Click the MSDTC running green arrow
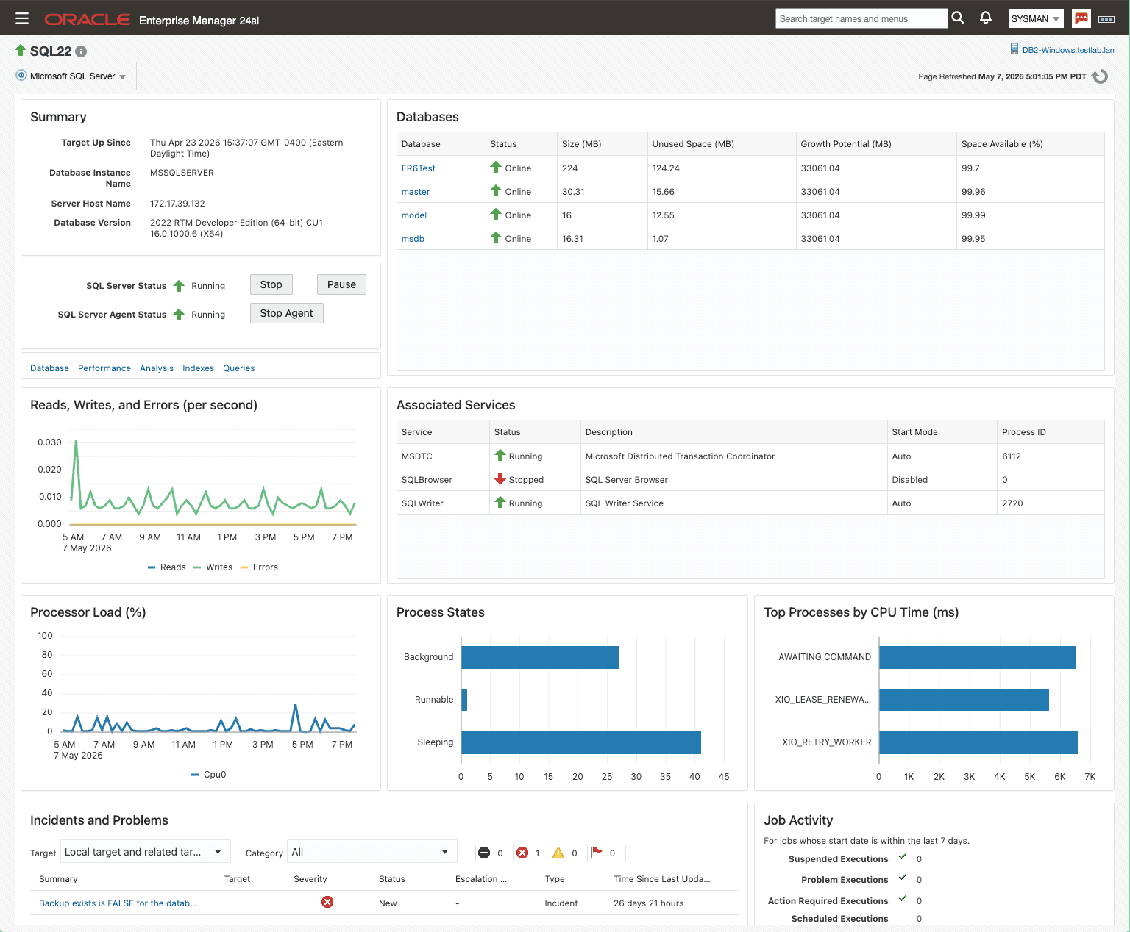1130x932 pixels. (x=500, y=456)
